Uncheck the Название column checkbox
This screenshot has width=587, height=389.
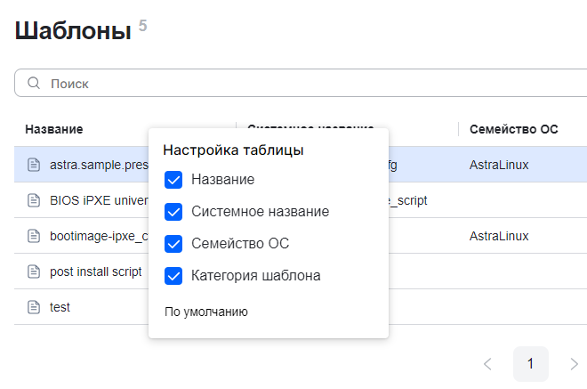173,180
